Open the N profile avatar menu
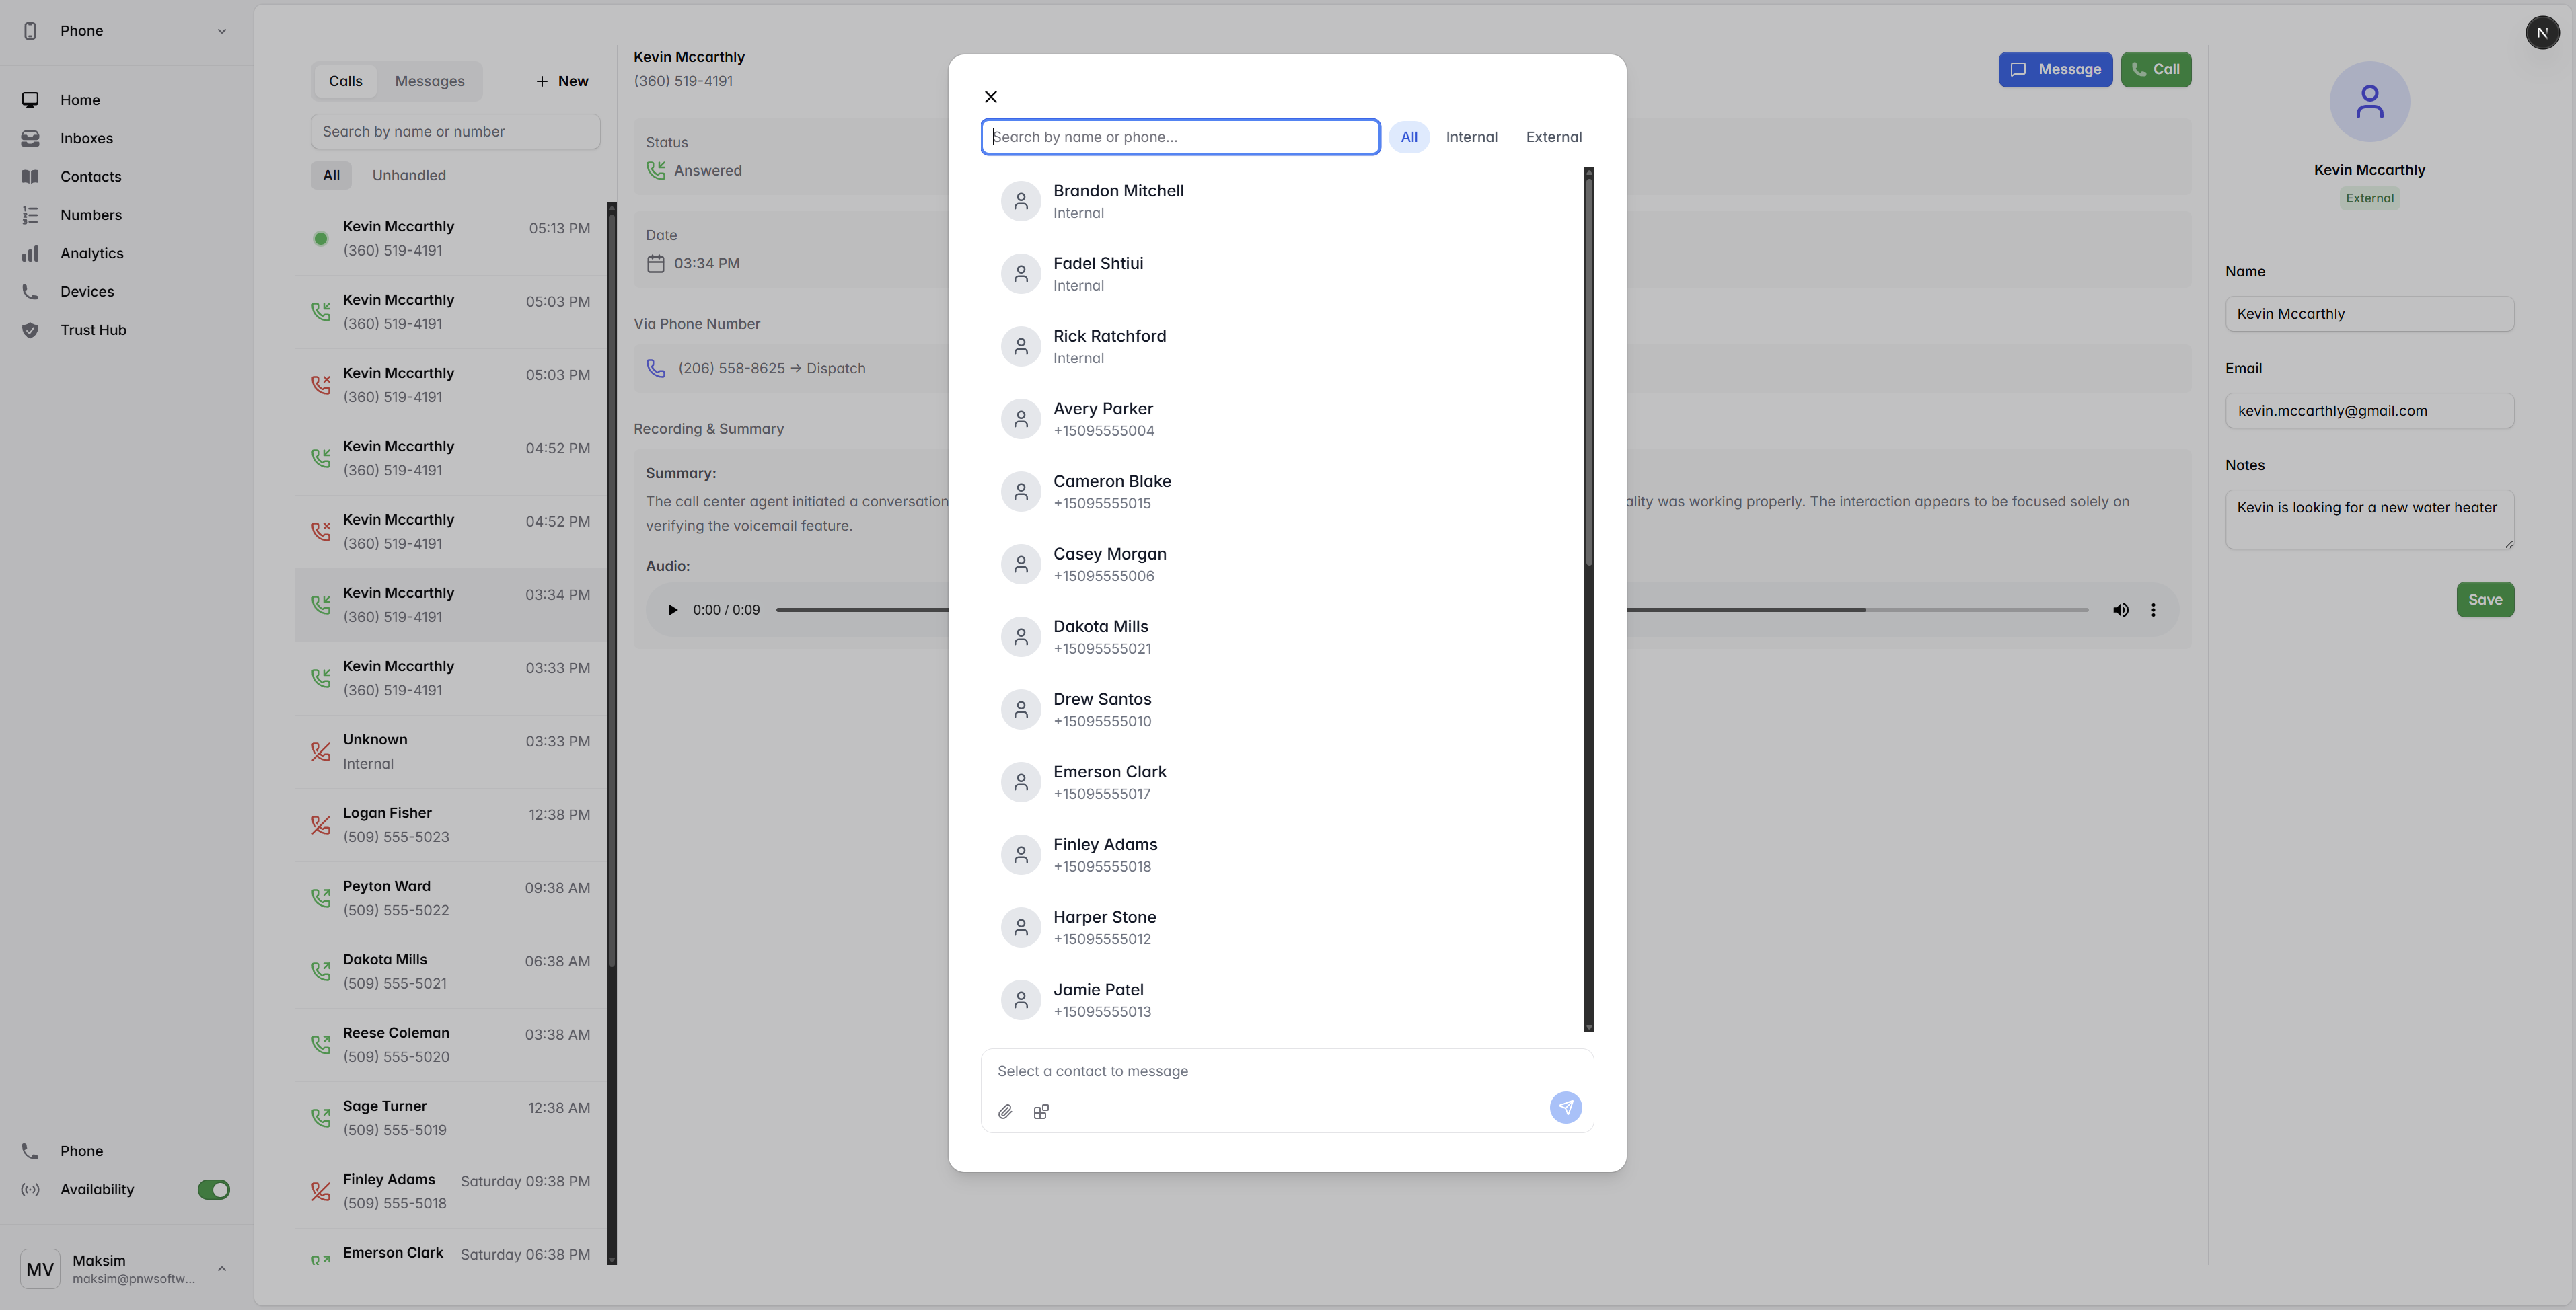Image resolution: width=2576 pixels, height=1310 pixels. click(x=2542, y=33)
